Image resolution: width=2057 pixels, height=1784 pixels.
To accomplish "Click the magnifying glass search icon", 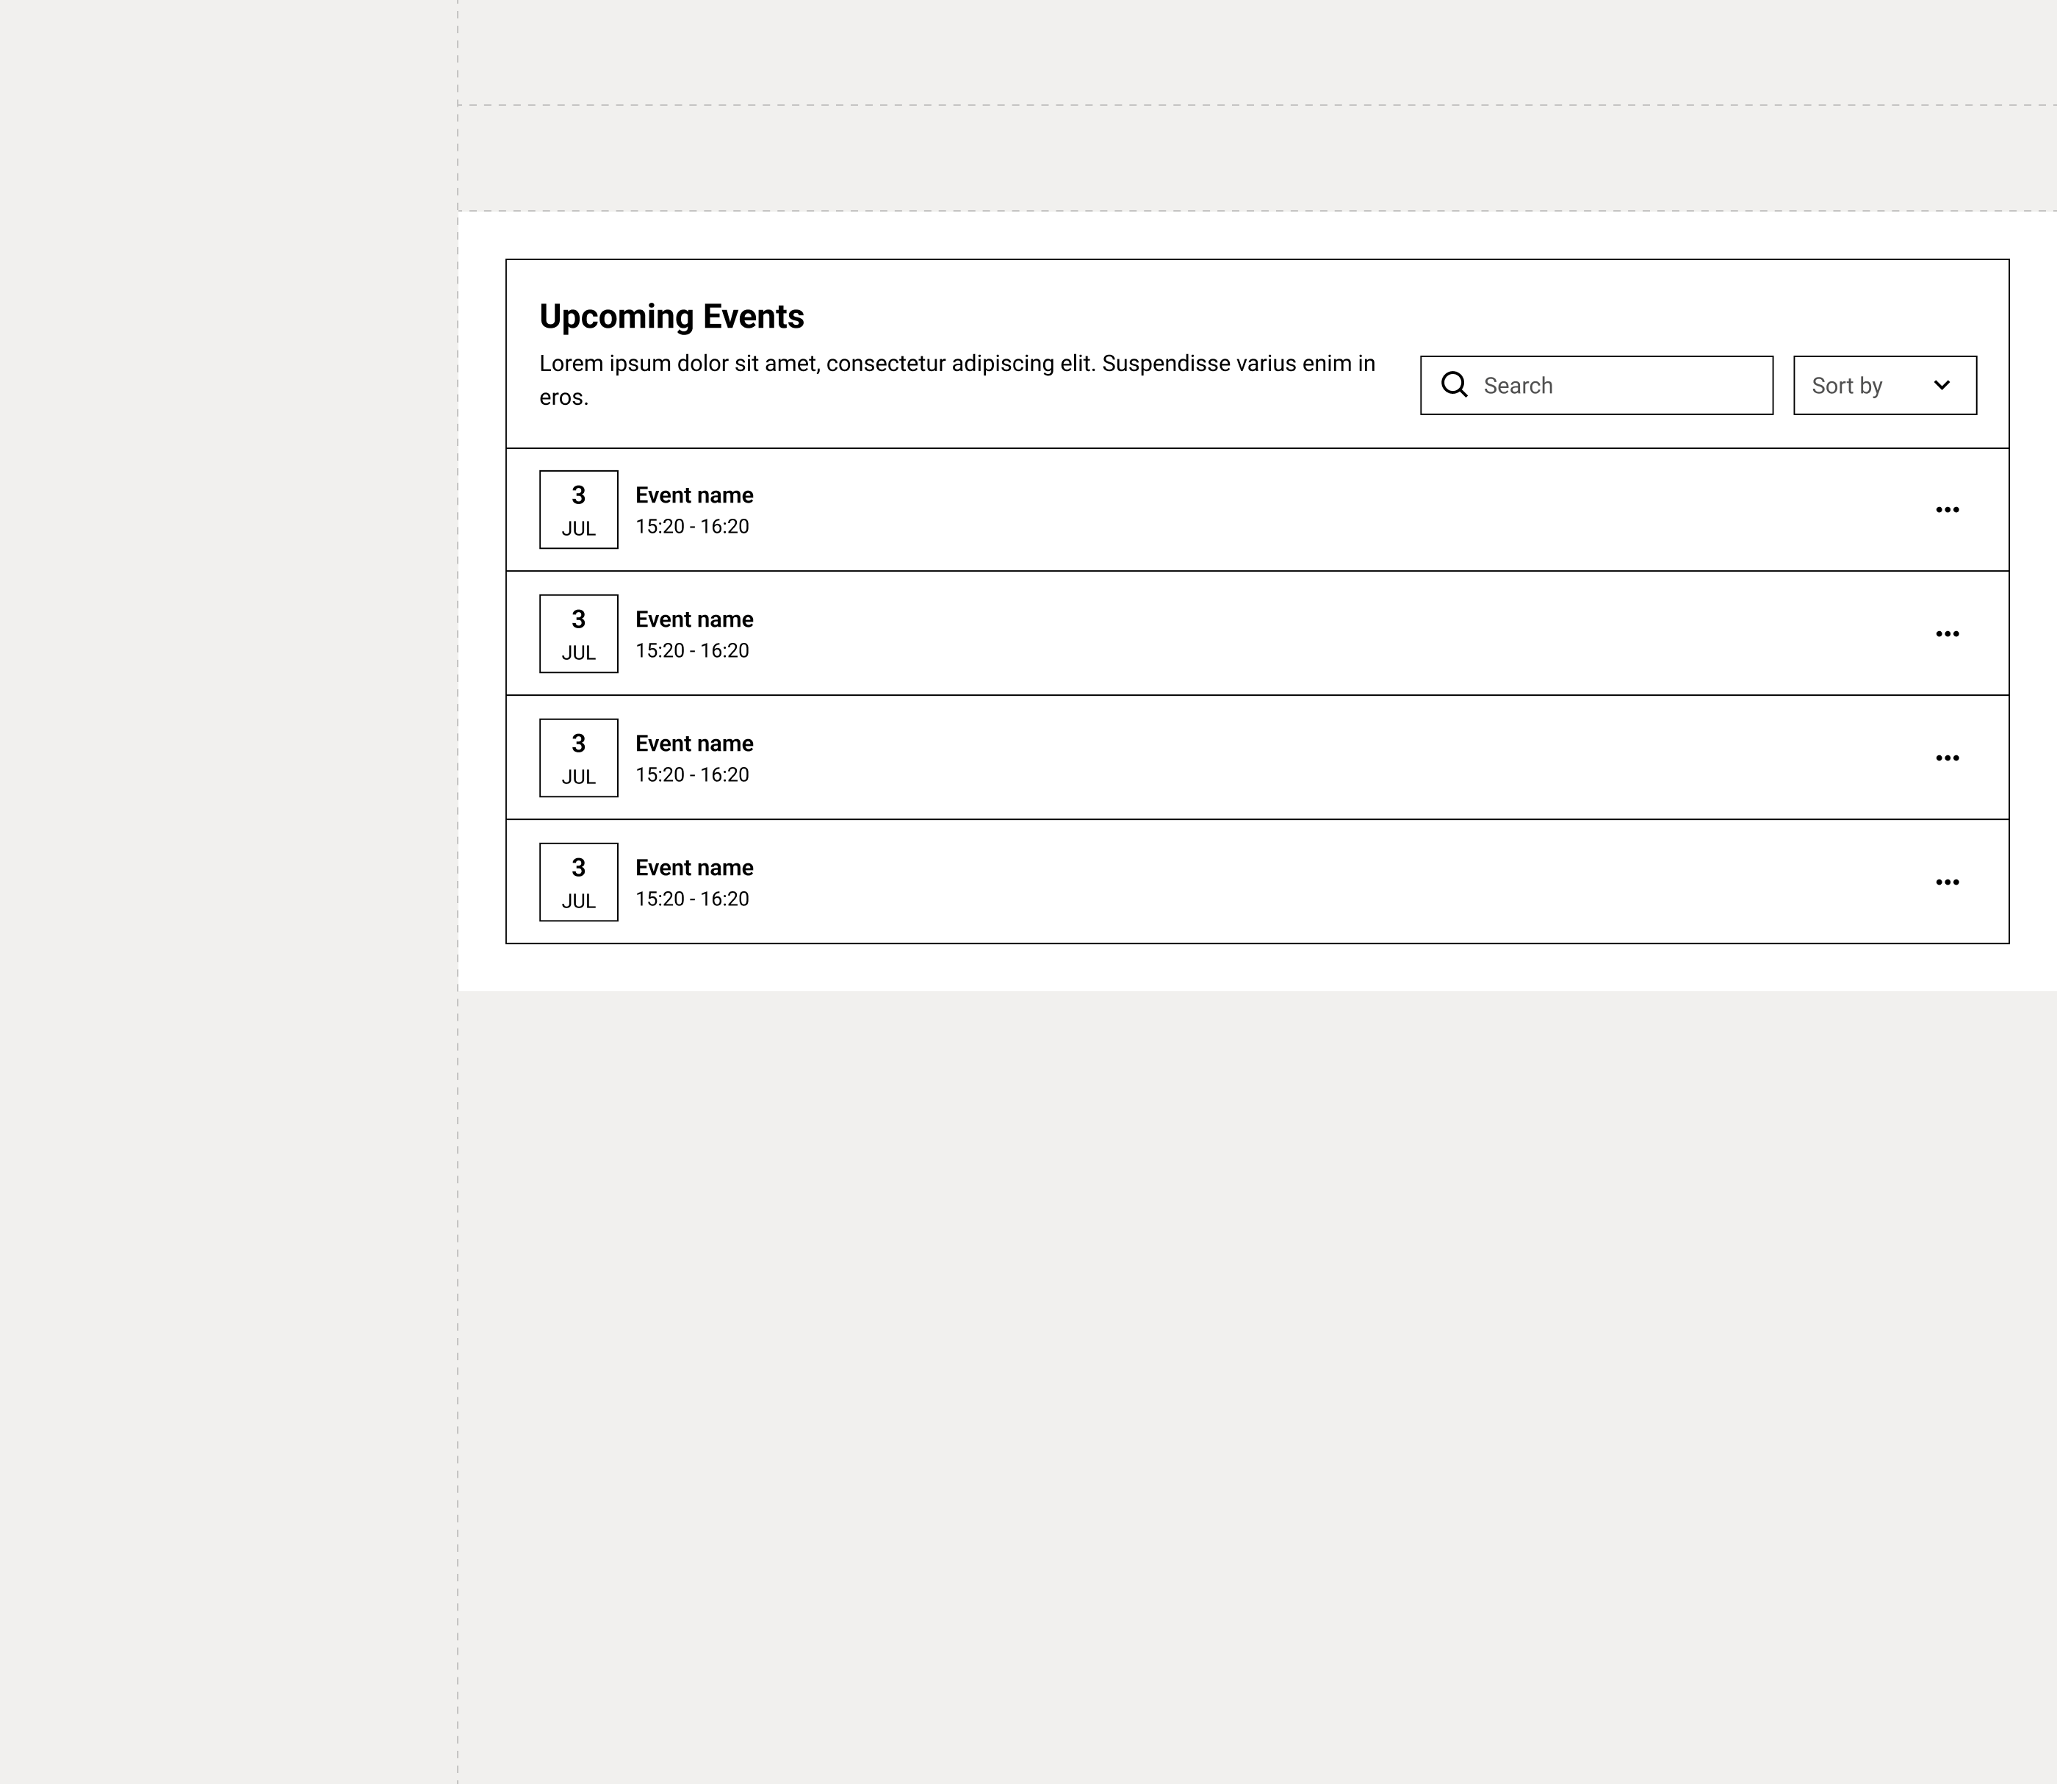I will (1454, 384).
